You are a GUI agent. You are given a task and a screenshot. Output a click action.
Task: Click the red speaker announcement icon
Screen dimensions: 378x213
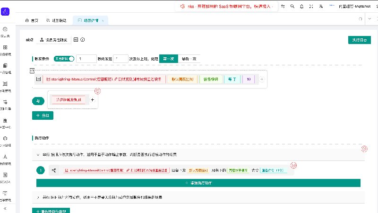pos(182,6)
